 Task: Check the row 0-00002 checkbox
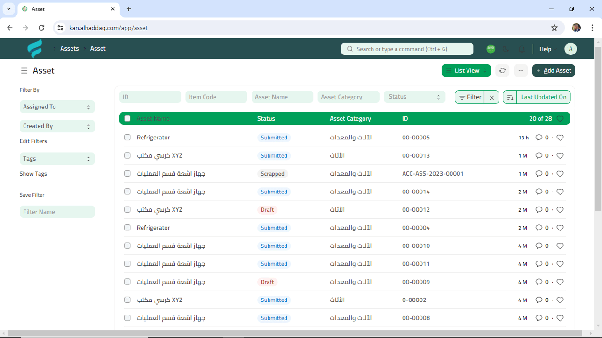[127, 300]
